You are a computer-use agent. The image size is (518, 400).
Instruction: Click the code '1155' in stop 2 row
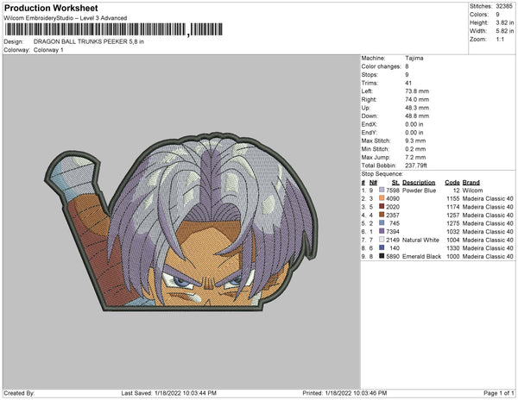point(453,199)
